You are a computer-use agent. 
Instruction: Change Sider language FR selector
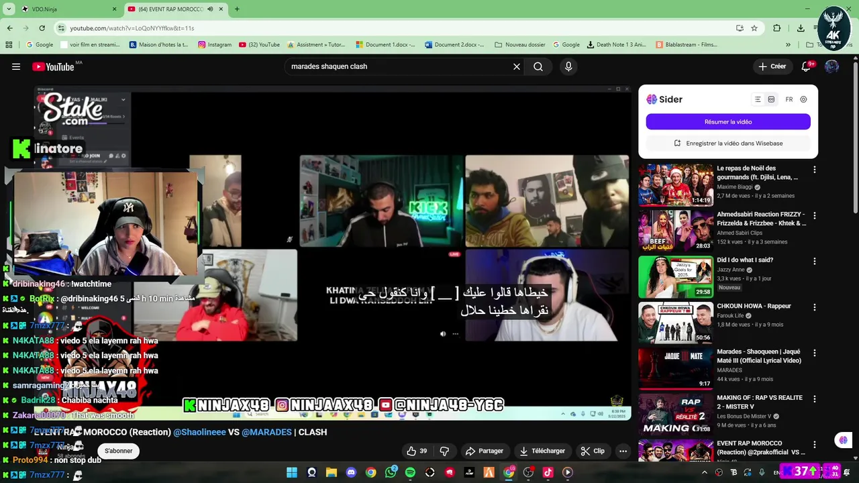point(789,99)
